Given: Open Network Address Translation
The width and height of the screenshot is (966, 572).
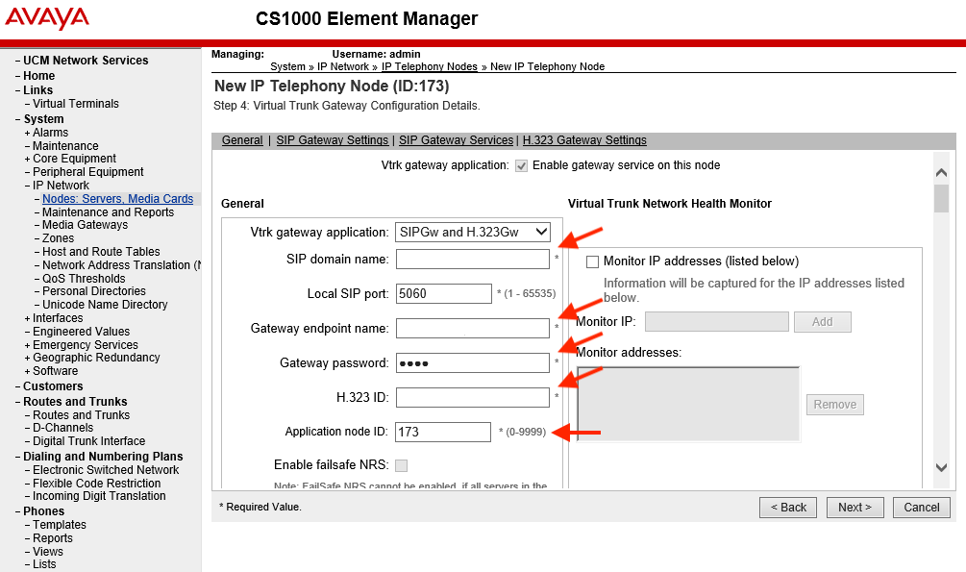Looking at the screenshot, I should (x=121, y=265).
